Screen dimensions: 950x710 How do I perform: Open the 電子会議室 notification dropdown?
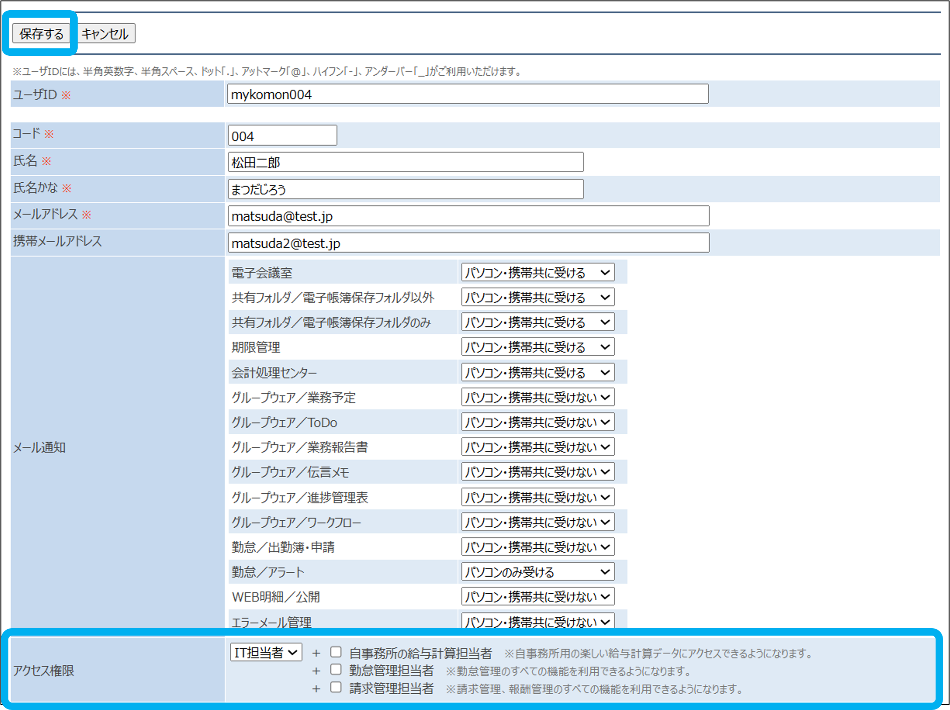click(538, 272)
